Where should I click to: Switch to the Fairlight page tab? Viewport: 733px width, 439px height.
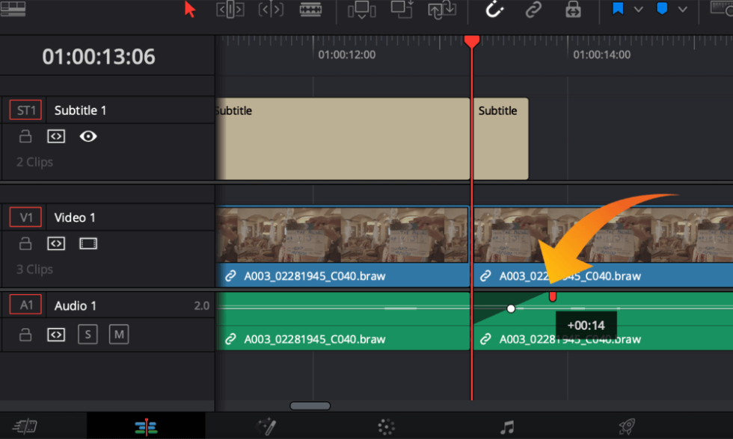click(507, 427)
